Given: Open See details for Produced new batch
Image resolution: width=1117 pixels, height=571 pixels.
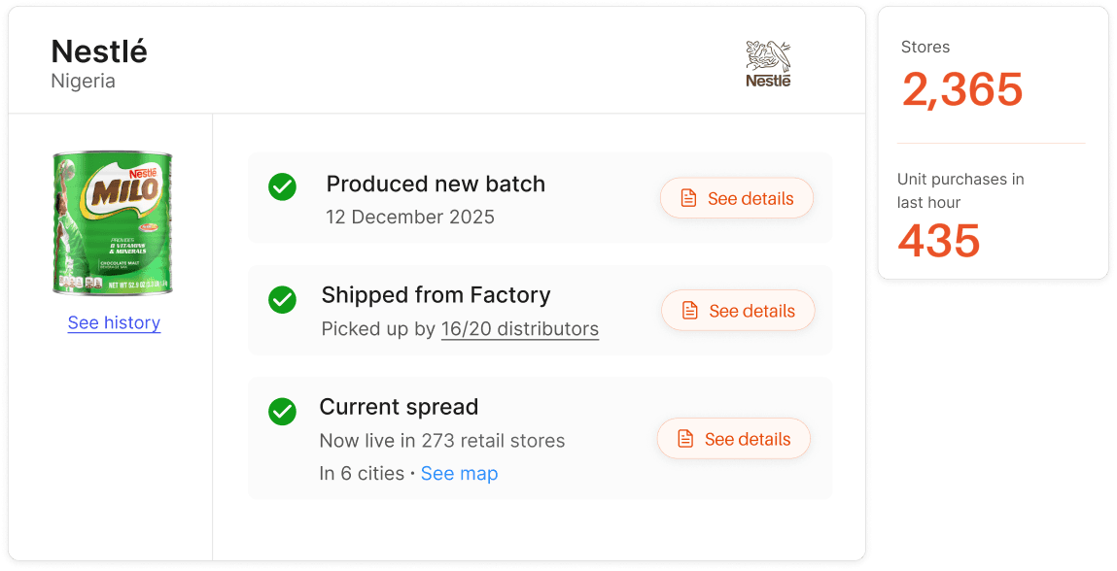Looking at the screenshot, I should coord(736,198).
